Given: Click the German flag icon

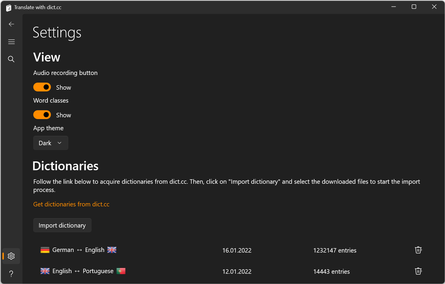Looking at the screenshot, I should pyautogui.click(x=45, y=250).
